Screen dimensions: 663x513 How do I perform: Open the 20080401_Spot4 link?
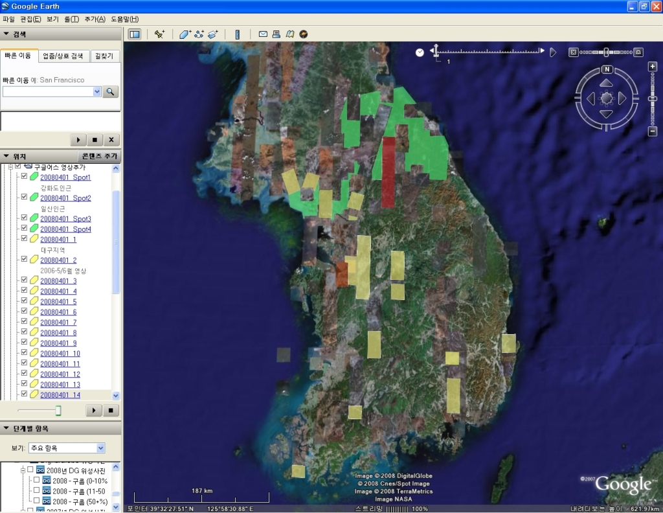(x=65, y=229)
